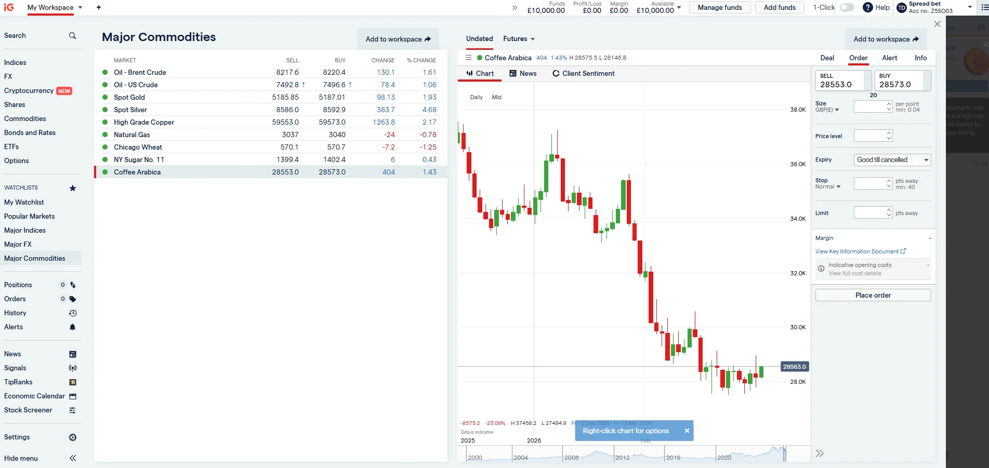Select the Spot Gold row in Major Commodities
The width and height of the screenshot is (989, 468).
[129, 97]
